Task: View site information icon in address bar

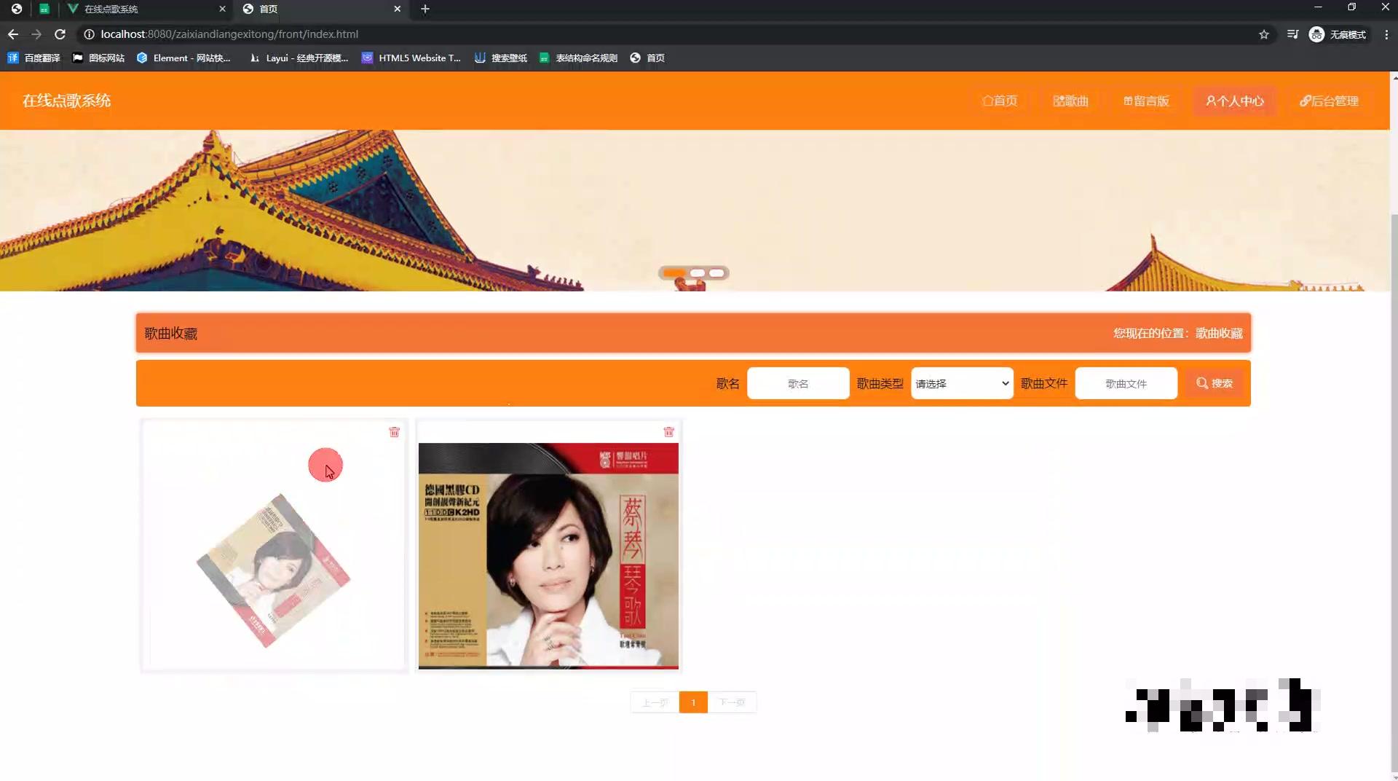Action: pos(89,34)
